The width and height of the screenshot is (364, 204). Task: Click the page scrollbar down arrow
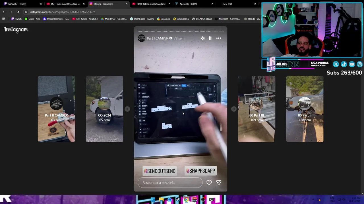click(362, 194)
